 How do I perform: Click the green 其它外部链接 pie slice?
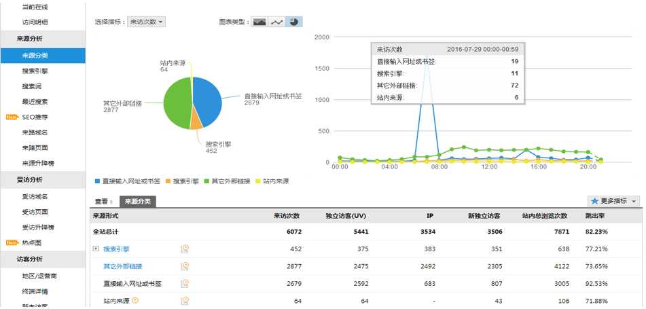177,103
